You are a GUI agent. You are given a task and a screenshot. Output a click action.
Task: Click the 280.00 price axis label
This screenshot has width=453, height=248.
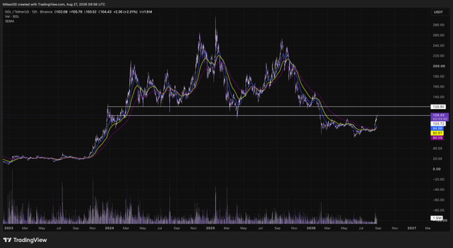[x=438, y=25]
